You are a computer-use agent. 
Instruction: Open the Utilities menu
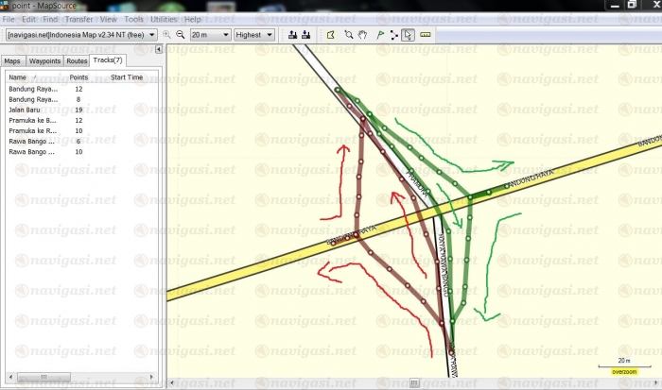point(164,19)
